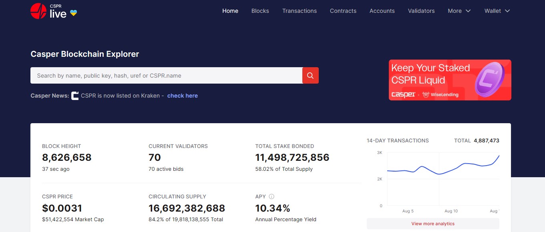The width and height of the screenshot is (545, 232).
Task: Click circulating supply value 16,692,382,688
Action: pos(187,208)
